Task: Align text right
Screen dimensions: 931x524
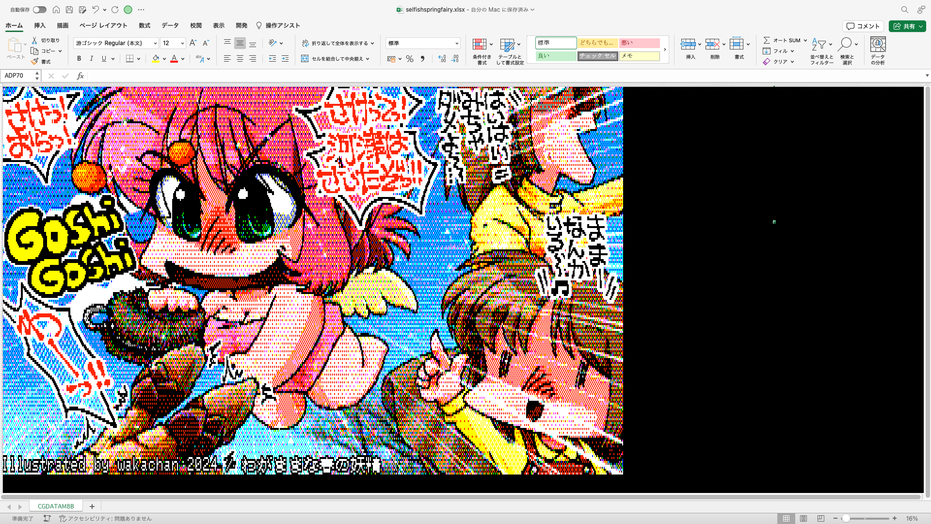Action: pos(253,59)
